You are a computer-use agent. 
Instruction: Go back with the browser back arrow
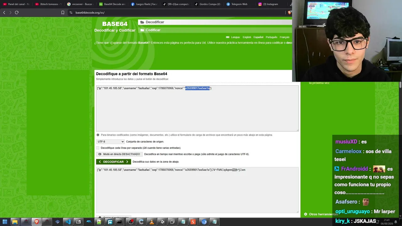pyautogui.click(x=4, y=13)
